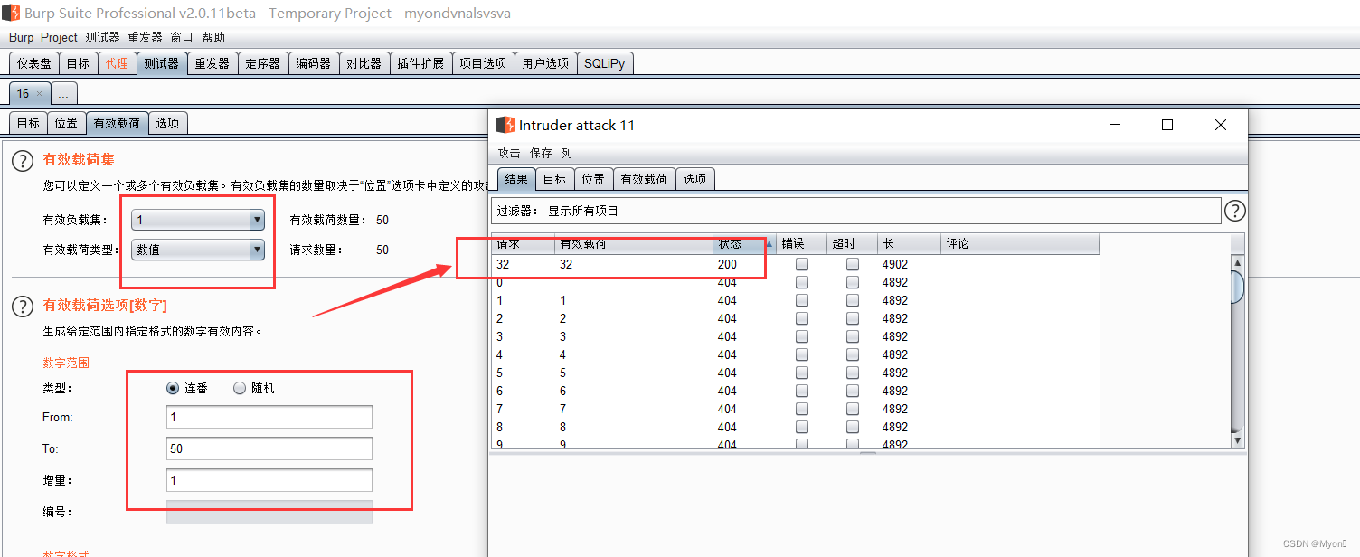This screenshot has height=557, width=1360.
Task: Open the 有效负载集 dropdown
Action: (198, 220)
